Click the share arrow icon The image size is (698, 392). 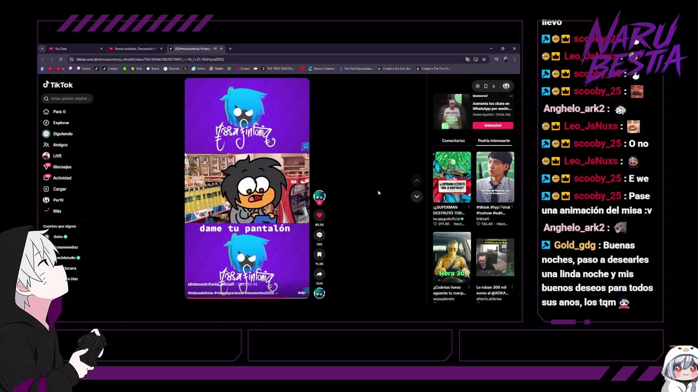320,274
